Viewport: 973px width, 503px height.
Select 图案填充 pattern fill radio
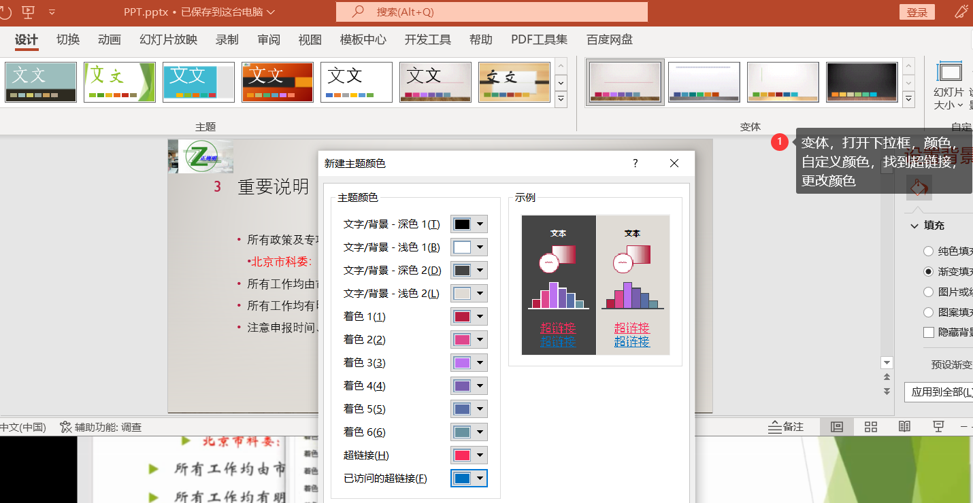928,312
